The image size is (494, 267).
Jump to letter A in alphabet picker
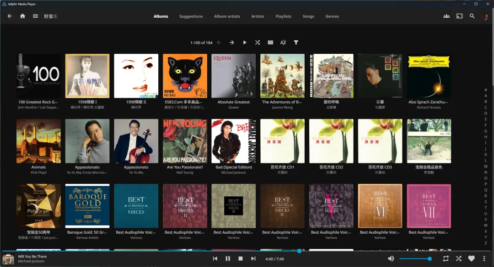(485, 95)
